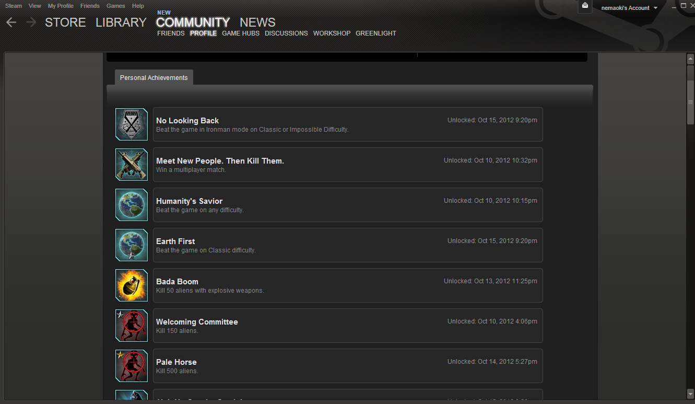
Task: Open the GREENLIGHT sub-tab
Action: click(x=376, y=33)
